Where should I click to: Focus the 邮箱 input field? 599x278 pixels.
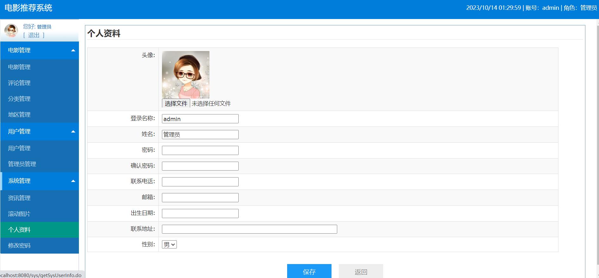tap(200, 197)
